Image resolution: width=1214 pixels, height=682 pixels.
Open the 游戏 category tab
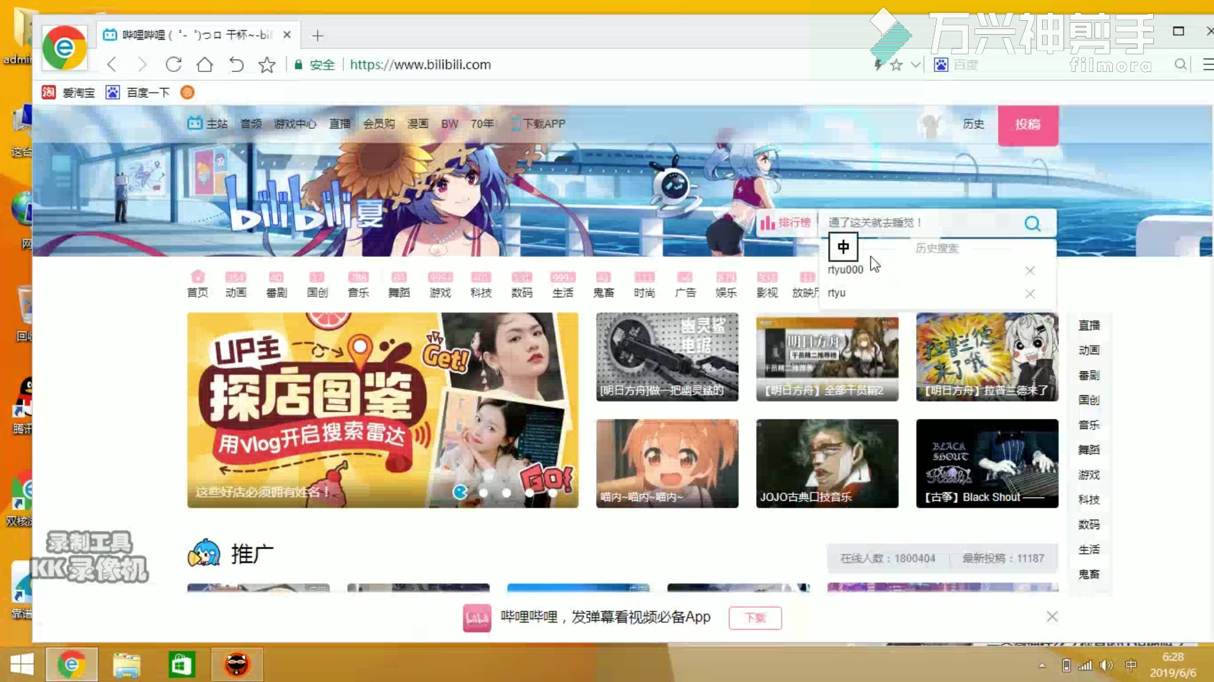(440, 284)
